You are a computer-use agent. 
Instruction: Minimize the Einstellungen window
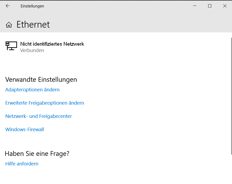pos(195,6)
